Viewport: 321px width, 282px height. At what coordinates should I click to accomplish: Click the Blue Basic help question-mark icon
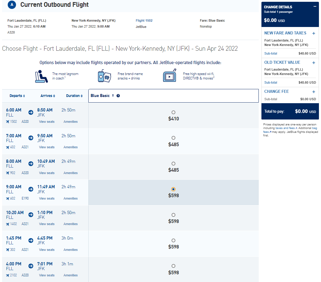[118, 96]
